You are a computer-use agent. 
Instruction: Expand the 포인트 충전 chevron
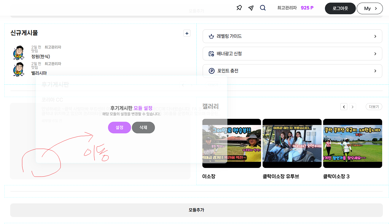(x=375, y=71)
